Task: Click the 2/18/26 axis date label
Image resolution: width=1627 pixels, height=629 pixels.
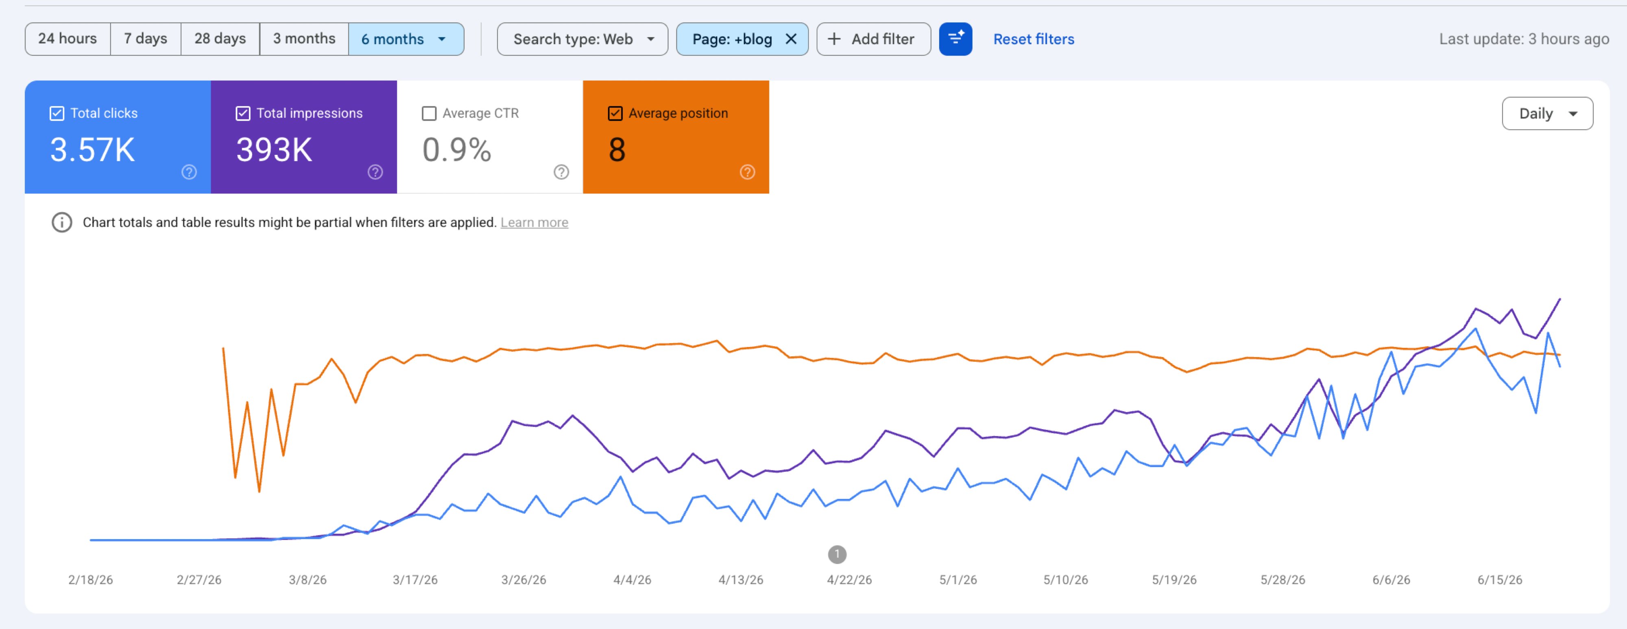Action: coord(90,580)
